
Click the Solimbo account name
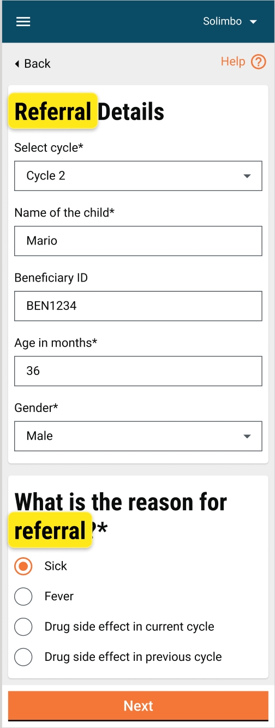click(222, 22)
